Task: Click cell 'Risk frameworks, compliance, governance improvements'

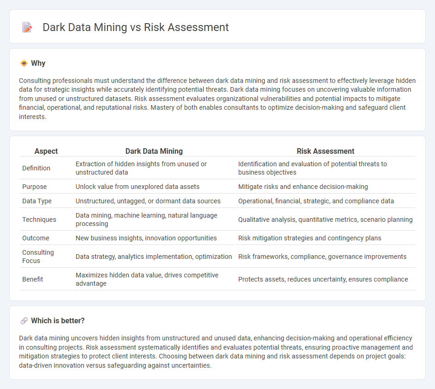Action: [x=325, y=257]
